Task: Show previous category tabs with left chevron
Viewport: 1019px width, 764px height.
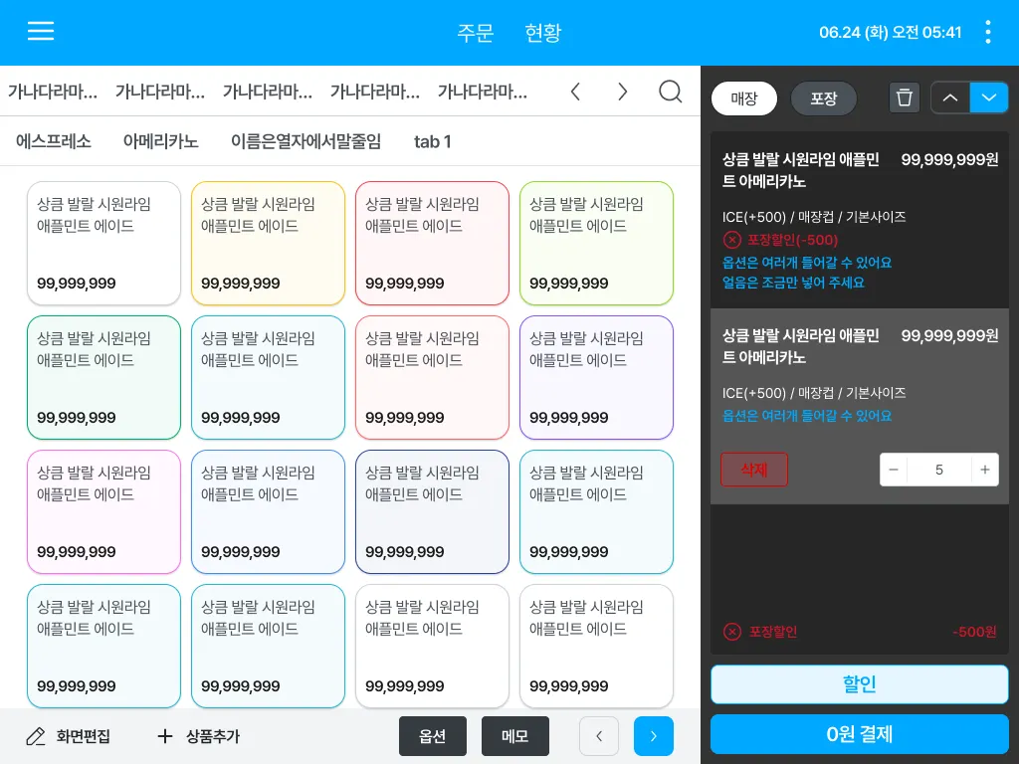Action: (x=575, y=92)
